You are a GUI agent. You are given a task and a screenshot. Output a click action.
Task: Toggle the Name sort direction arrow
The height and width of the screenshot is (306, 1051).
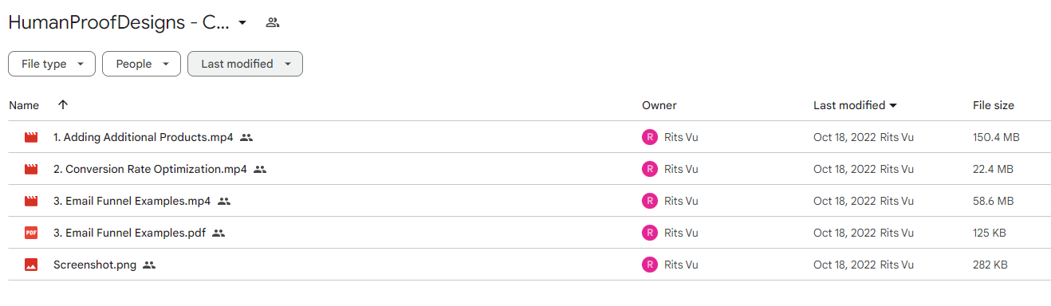click(x=63, y=105)
